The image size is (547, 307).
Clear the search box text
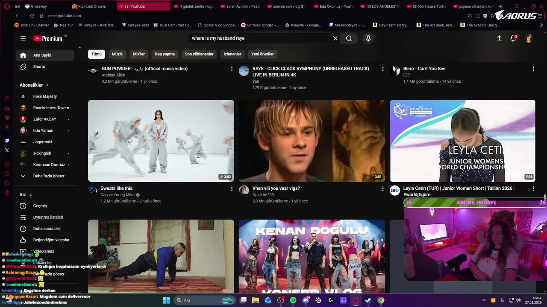(x=335, y=38)
